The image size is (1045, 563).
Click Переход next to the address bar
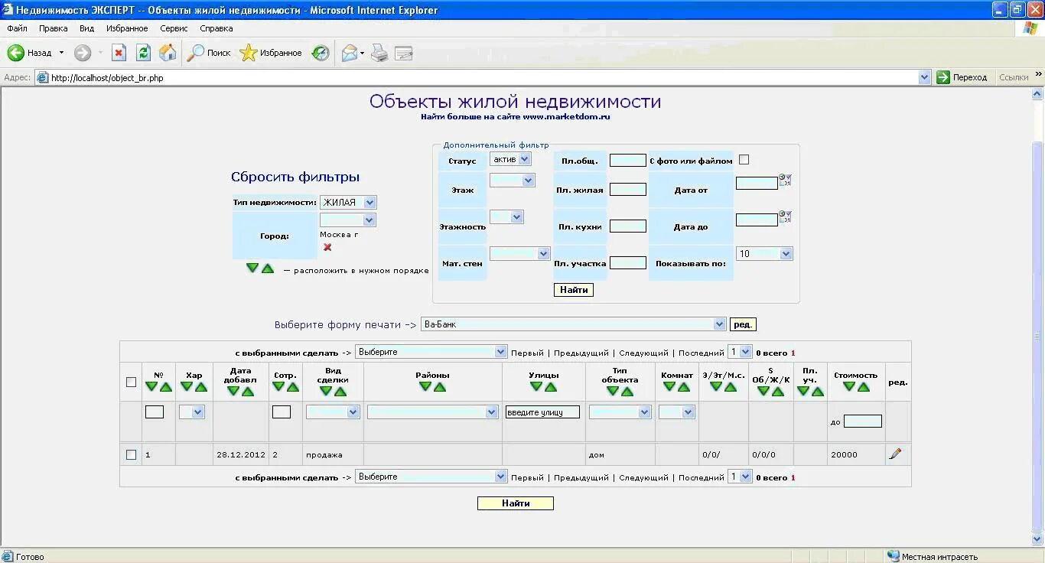pos(963,76)
